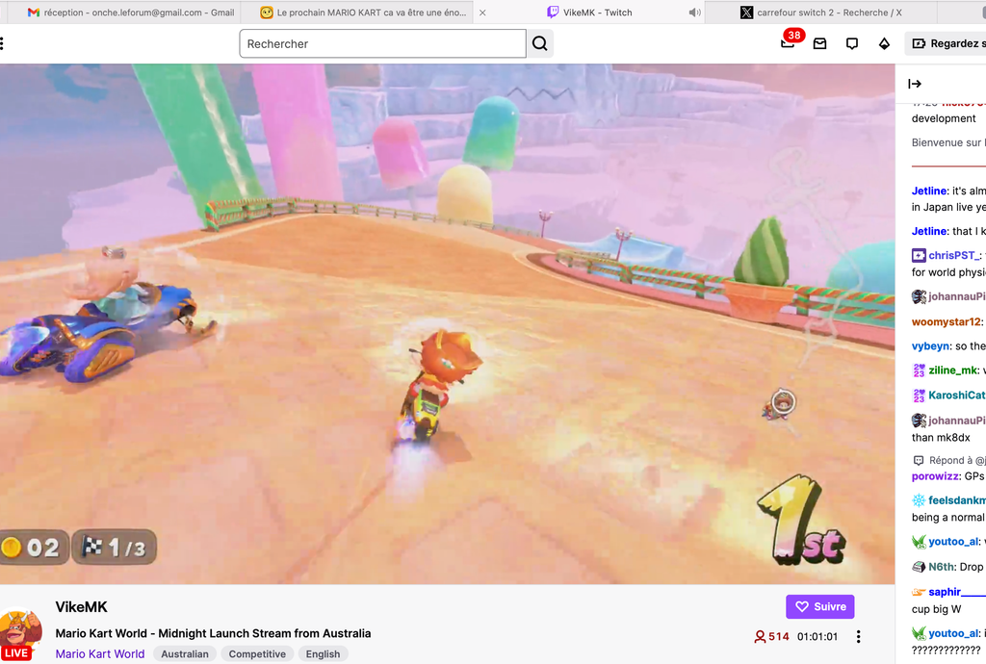Click the stream uptime 01:01:01
This screenshot has height=664, width=986.
[x=817, y=636]
